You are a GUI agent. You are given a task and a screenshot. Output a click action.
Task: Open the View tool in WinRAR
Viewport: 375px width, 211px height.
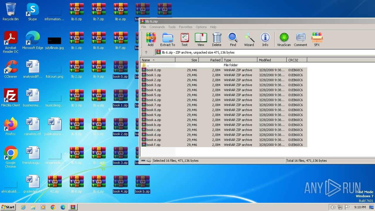click(x=201, y=40)
